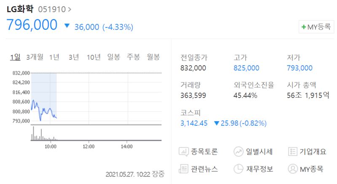Click the plus icon on MY등록
This screenshot has height=184, width=337.
point(304,27)
